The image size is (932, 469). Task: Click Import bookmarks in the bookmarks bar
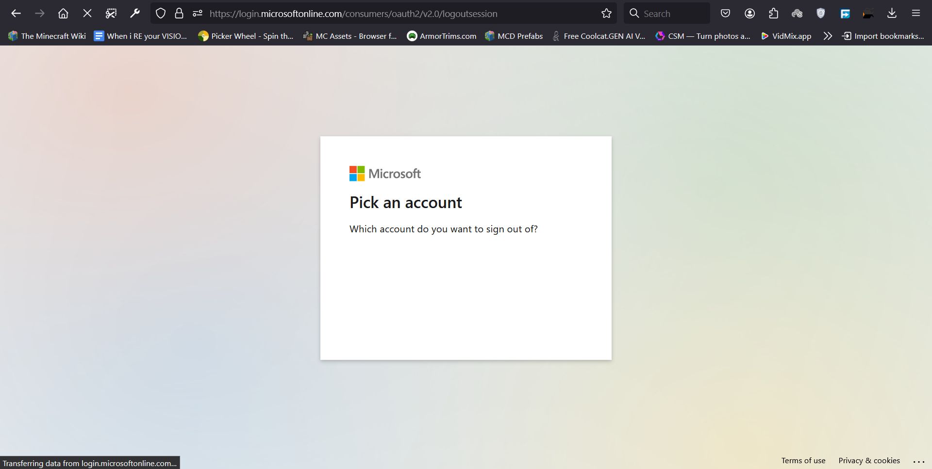pos(883,36)
